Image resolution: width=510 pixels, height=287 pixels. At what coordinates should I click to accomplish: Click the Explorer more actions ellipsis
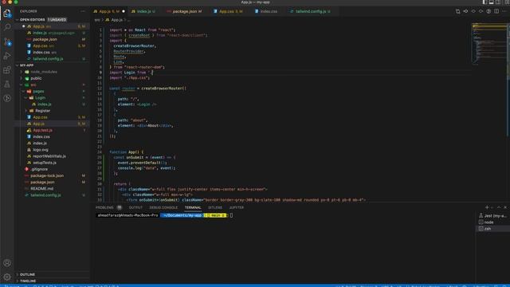pyautogui.click(x=83, y=11)
